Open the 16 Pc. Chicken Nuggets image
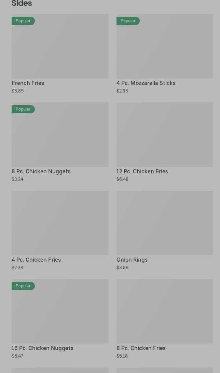Screen dimensions: 220x373 click(60, 311)
